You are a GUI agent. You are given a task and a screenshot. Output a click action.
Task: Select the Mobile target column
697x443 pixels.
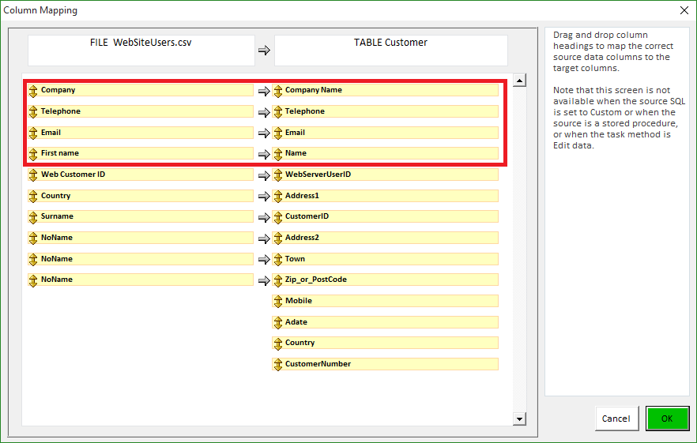tap(385, 301)
